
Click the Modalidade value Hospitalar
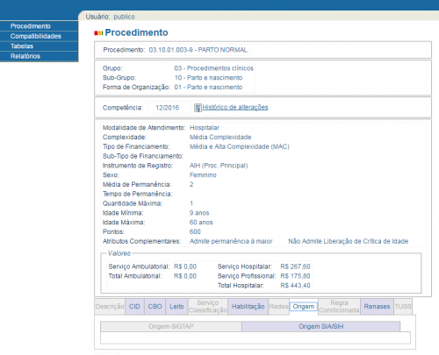point(205,128)
